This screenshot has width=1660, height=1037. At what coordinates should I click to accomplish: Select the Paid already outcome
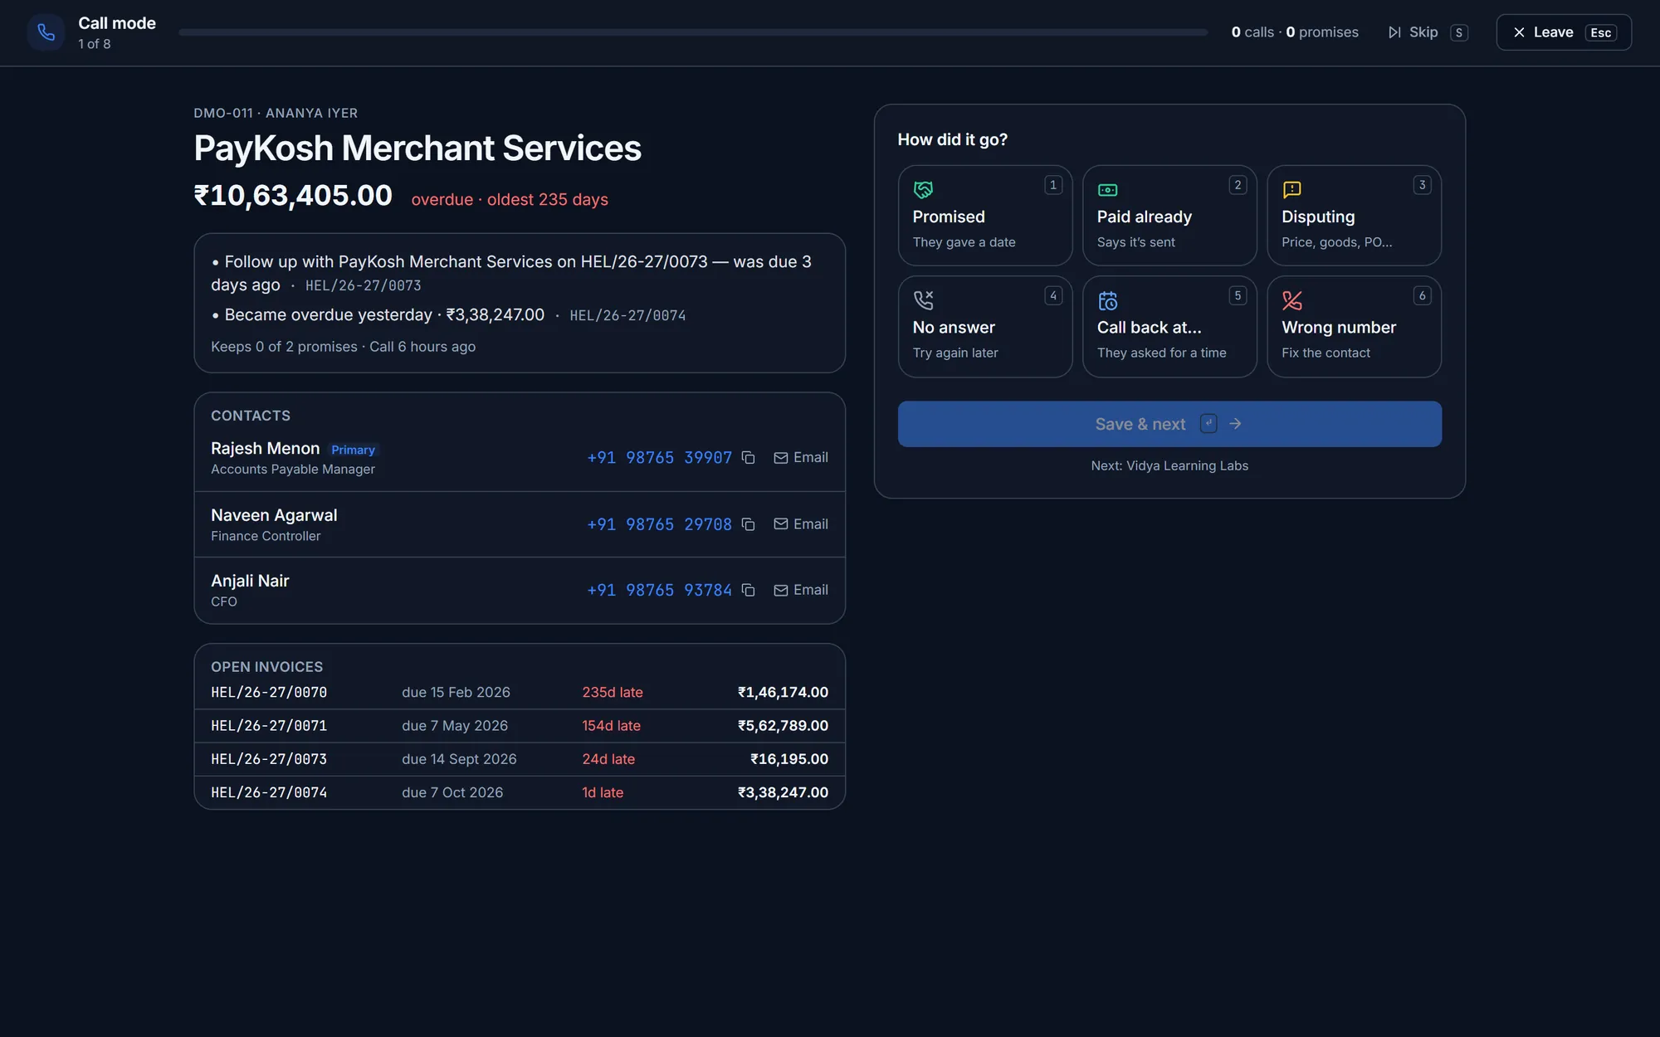pos(1169,216)
